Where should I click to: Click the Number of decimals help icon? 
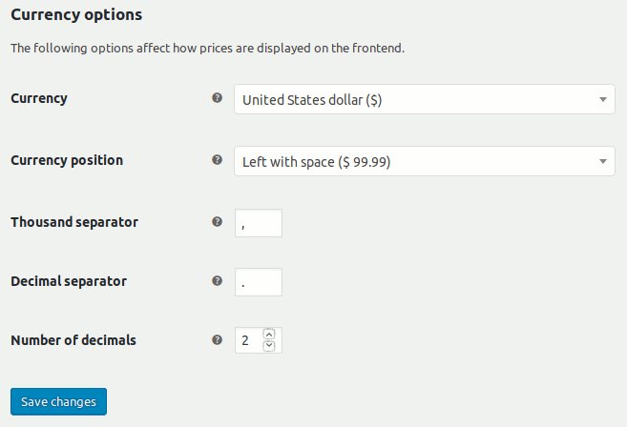pos(218,340)
